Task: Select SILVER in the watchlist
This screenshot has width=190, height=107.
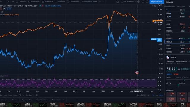Action: (x=177, y=28)
